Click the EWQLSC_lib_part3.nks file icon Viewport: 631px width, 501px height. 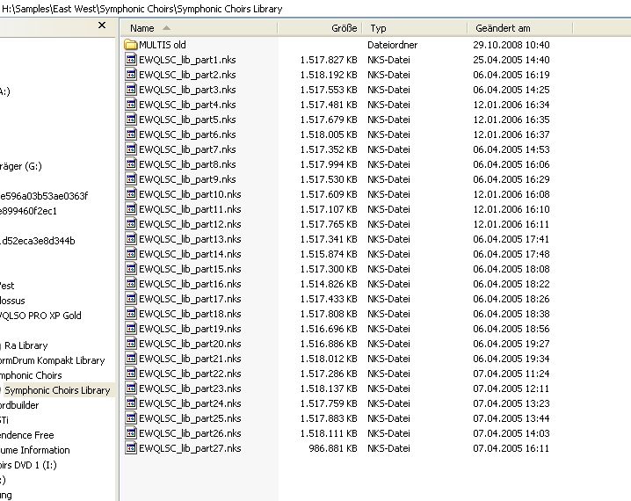131,90
